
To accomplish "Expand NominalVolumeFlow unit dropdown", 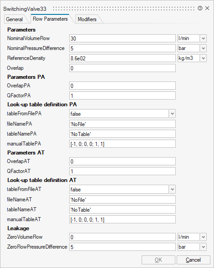I will 203,38.
